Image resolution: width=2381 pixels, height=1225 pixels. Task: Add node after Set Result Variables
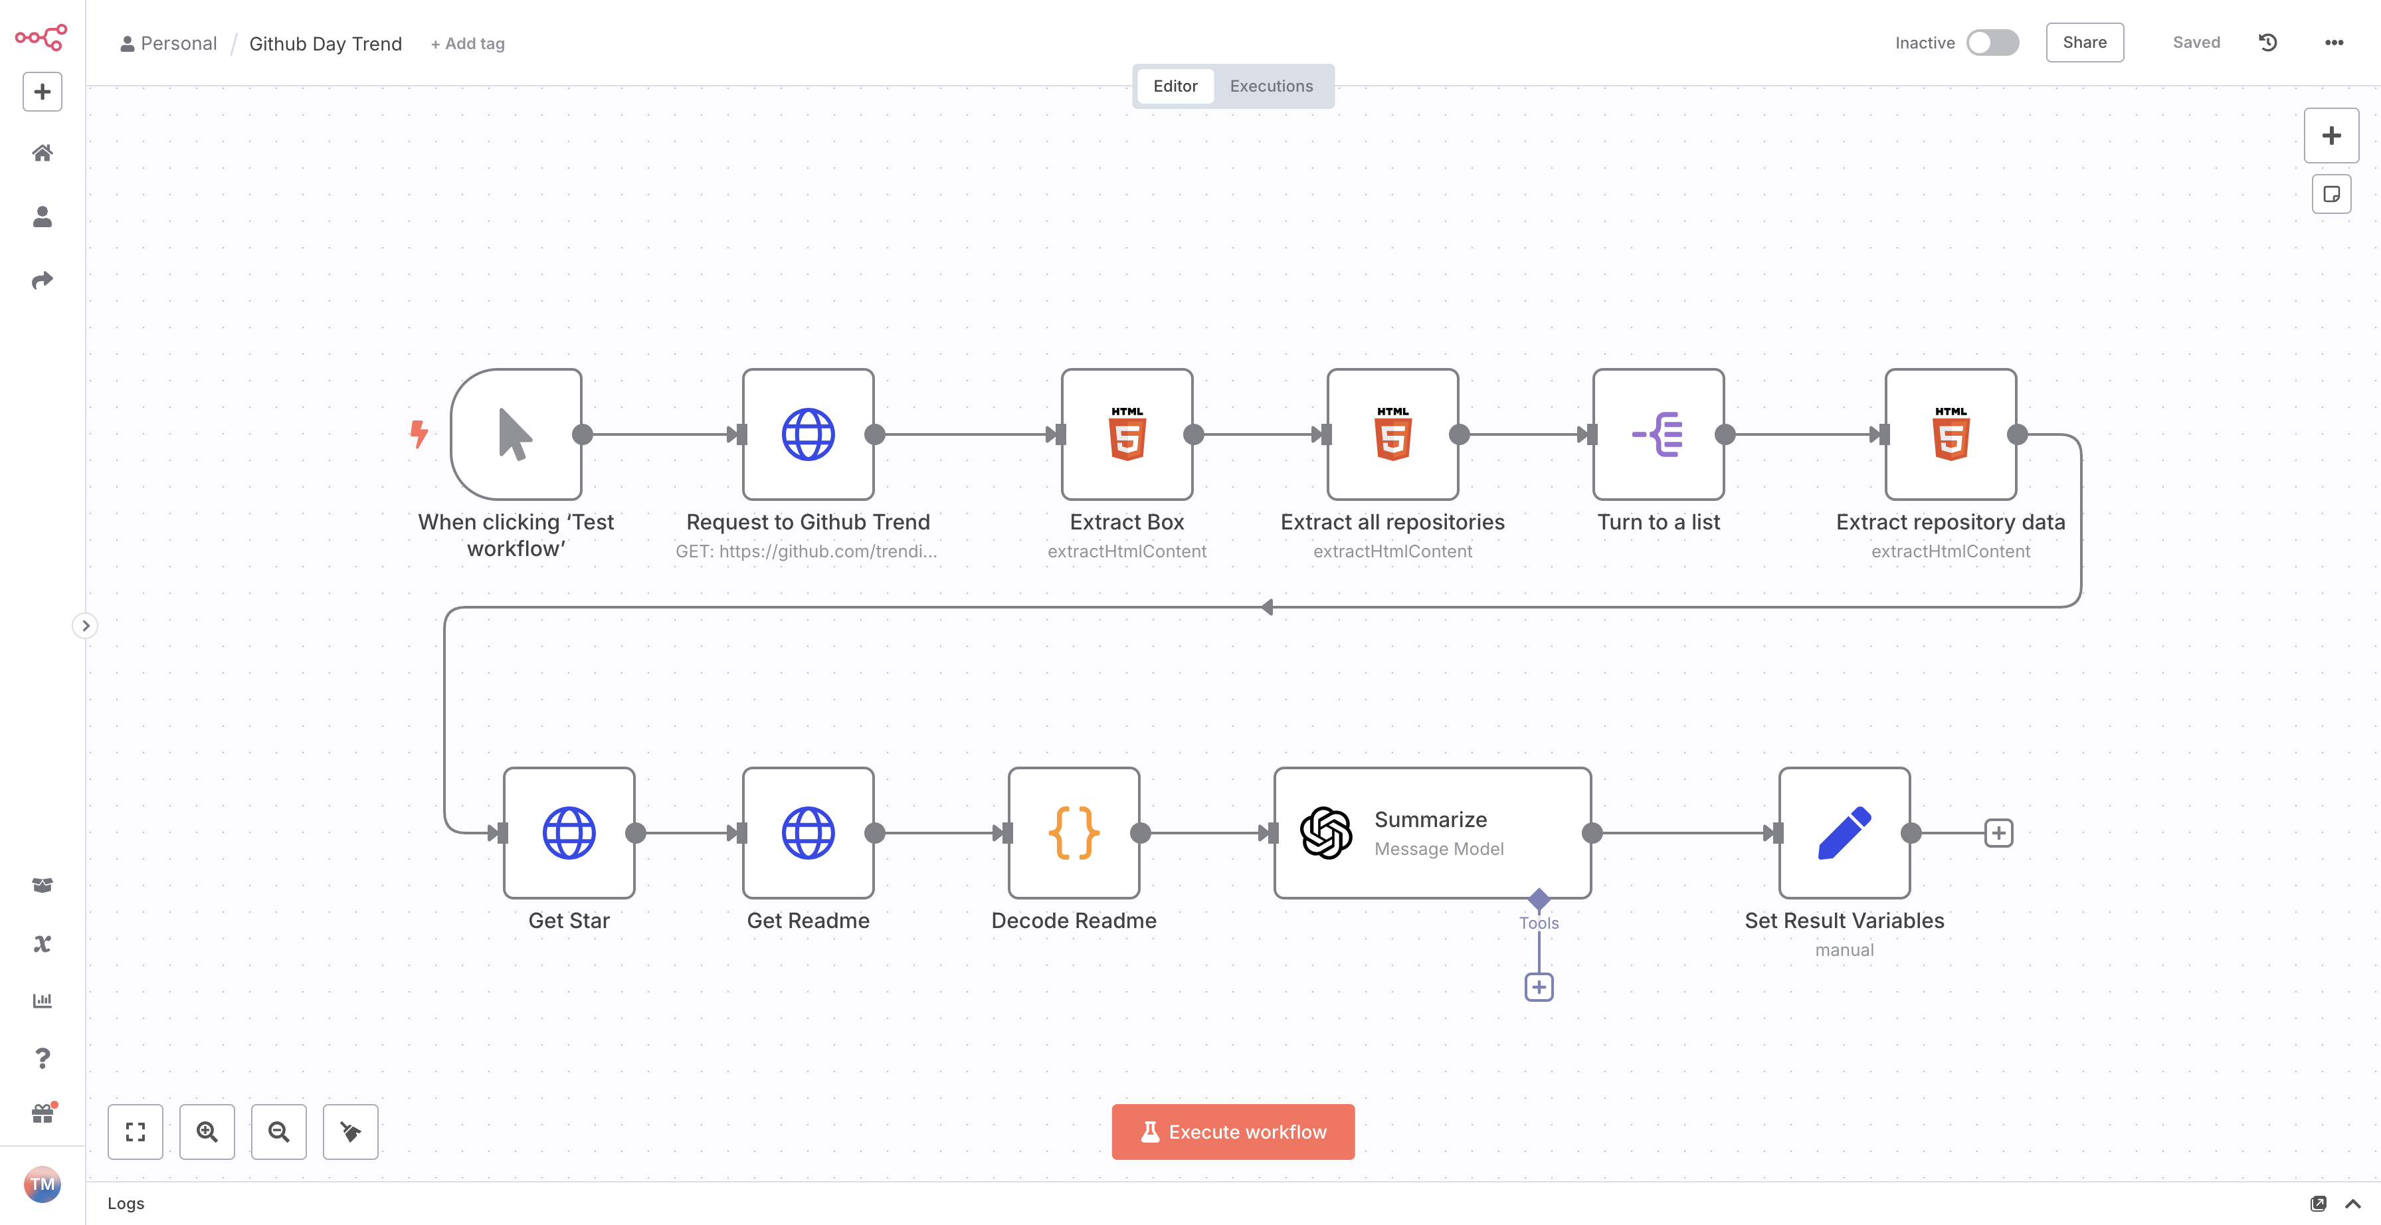click(x=1998, y=833)
